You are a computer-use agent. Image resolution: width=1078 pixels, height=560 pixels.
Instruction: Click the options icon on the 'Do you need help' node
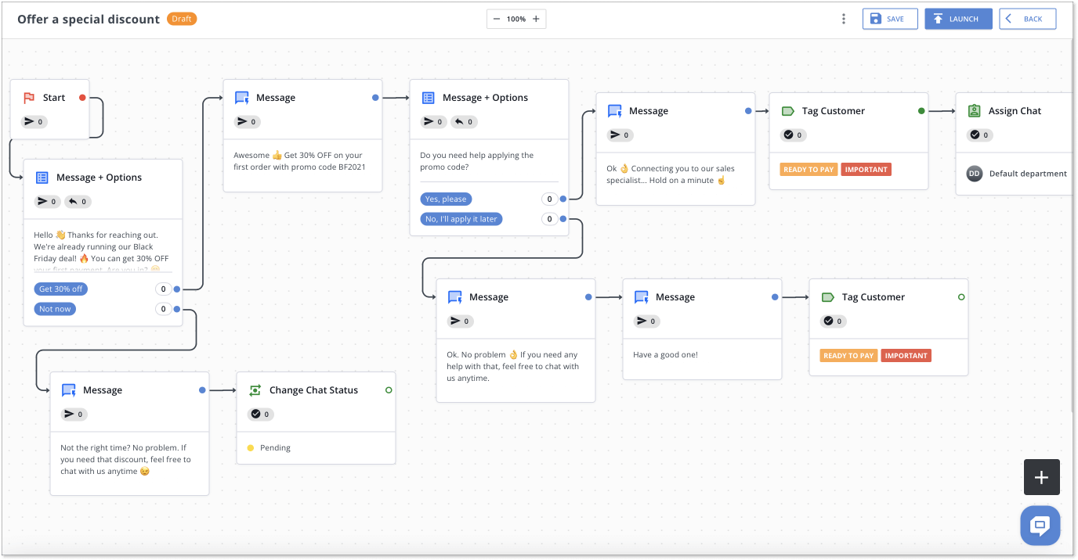click(429, 98)
